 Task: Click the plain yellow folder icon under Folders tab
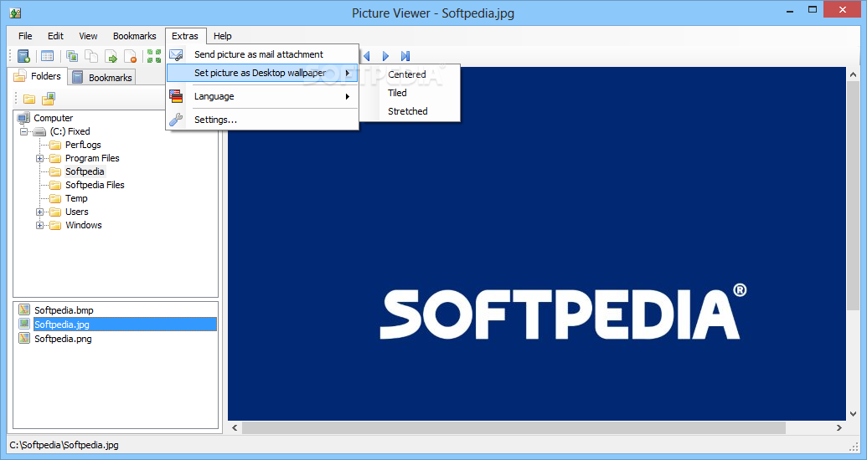pyautogui.click(x=29, y=99)
